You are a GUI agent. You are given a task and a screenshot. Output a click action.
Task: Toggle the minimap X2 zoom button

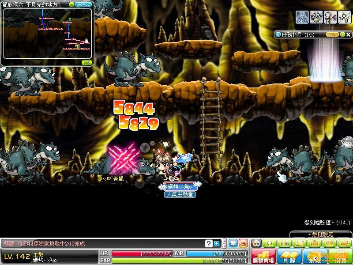click(86, 63)
